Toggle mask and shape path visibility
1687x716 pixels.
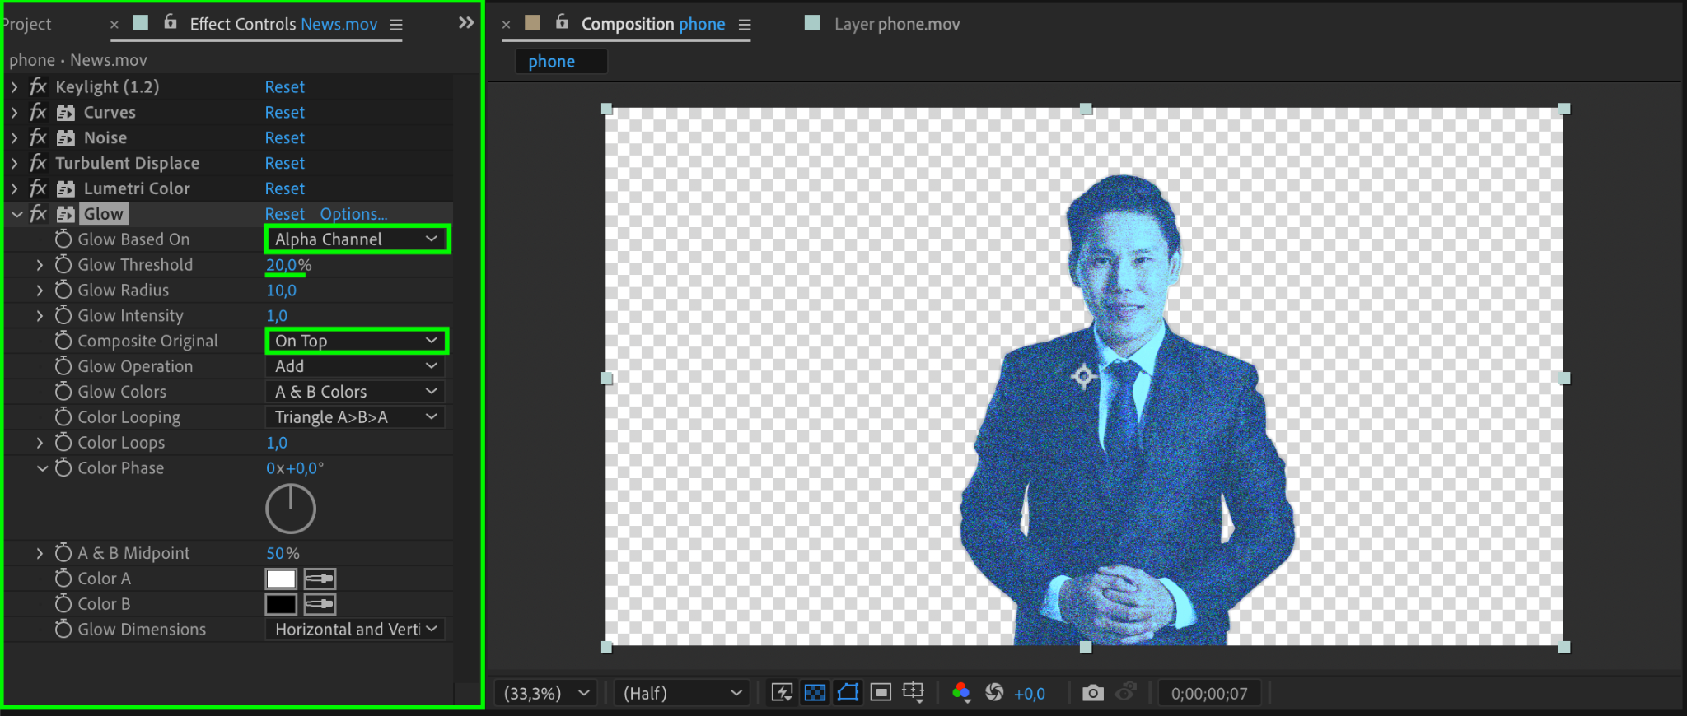pyautogui.click(x=848, y=693)
